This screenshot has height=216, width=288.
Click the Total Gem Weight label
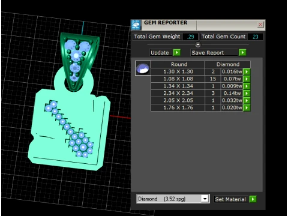coord(157,37)
